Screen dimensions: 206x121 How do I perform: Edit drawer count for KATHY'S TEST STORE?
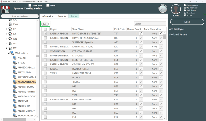(141, 47)
